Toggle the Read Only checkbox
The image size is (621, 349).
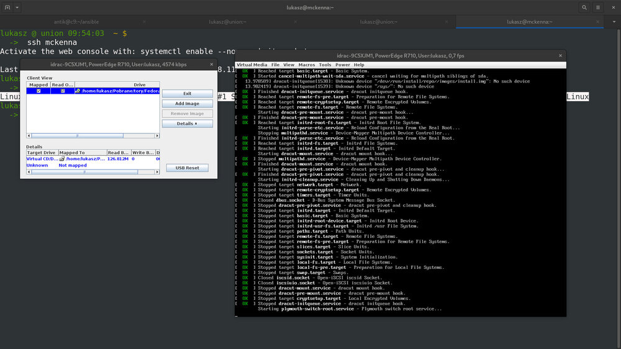point(61,91)
